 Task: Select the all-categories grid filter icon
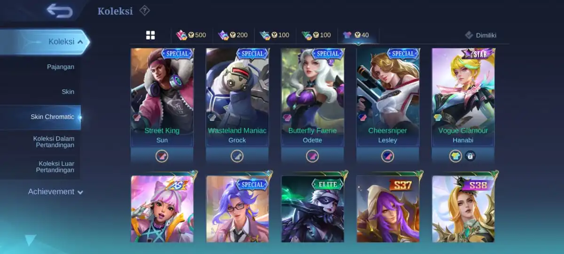[150, 35]
